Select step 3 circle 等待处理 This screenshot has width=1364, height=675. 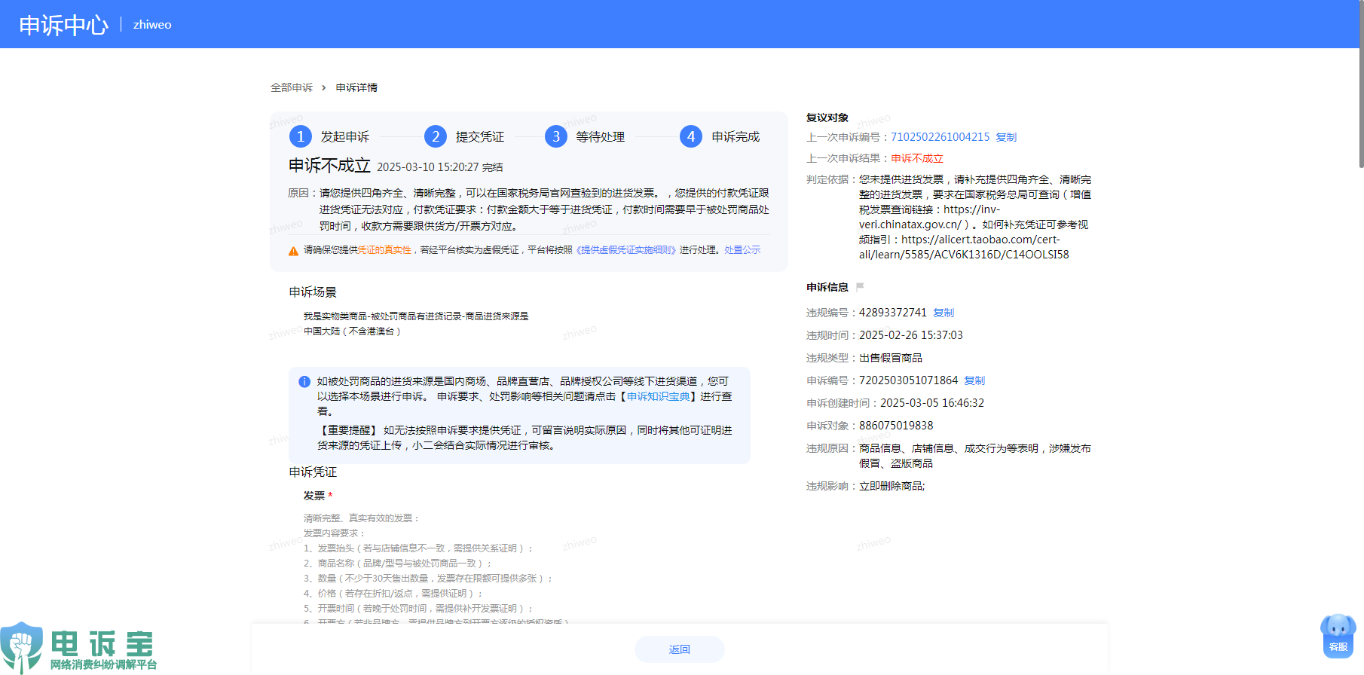pos(556,136)
